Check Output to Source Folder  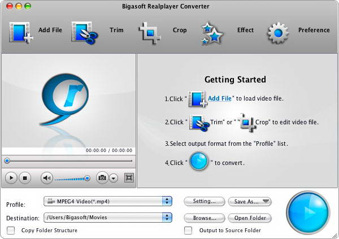click(x=188, y=231)
